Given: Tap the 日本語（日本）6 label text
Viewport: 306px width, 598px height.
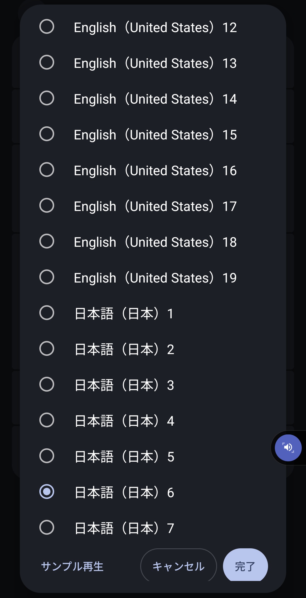Looking at the screenshot, I should pyautogui.click(x=124, y=493).
